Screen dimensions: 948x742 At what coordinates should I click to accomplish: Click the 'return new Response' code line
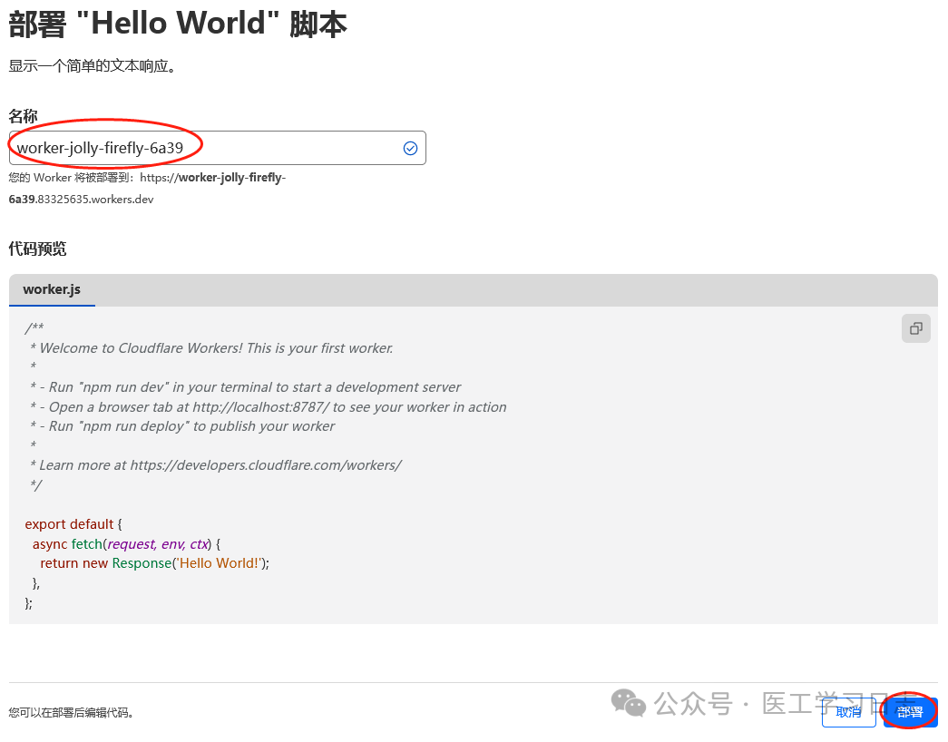pos(155,563)
